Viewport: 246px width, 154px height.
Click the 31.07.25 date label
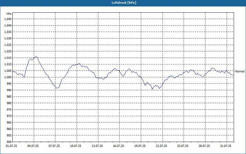click(x=226, y=146)
